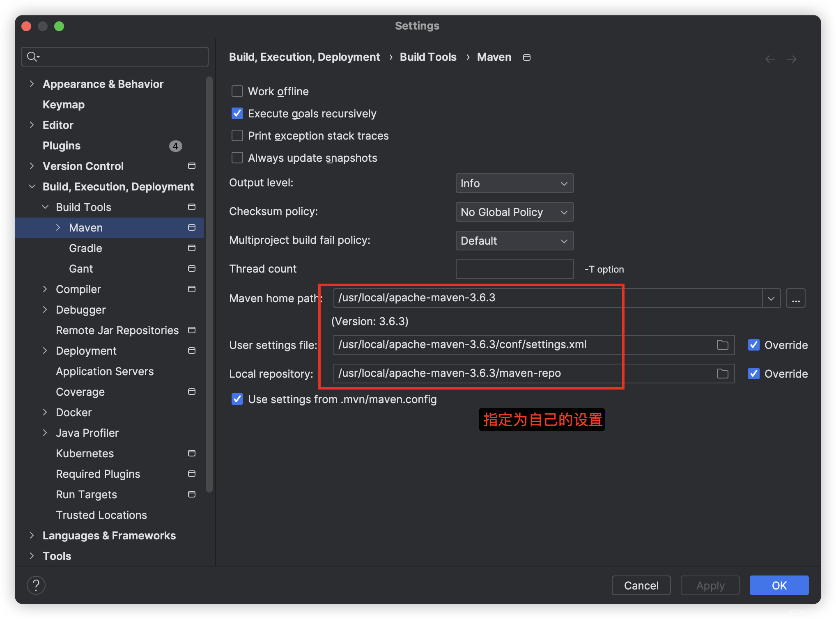This screenshot has width=836, height=619.
Task: Click the search magnifier icon in settings
Action: point(32,56)
